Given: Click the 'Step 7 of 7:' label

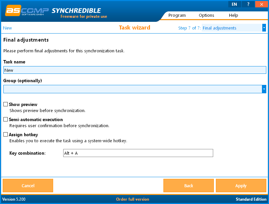Looking at the screenshot, I should [x=189, y=28].
